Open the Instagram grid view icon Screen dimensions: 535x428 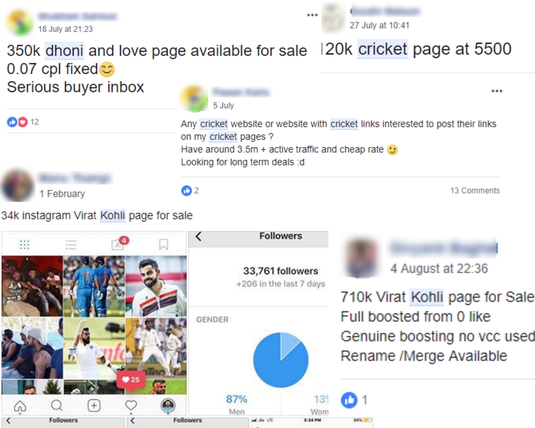tap(25, 244)
